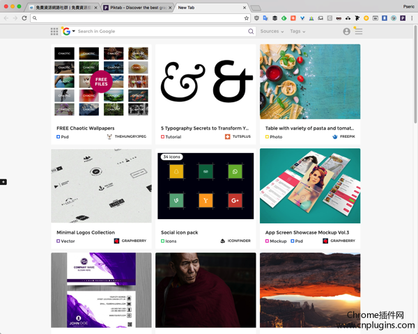The height and width of the screenshot is (334, 418).
Task: Filter by Psd tag on App Screen Mockup
Action: click(297, 241)
